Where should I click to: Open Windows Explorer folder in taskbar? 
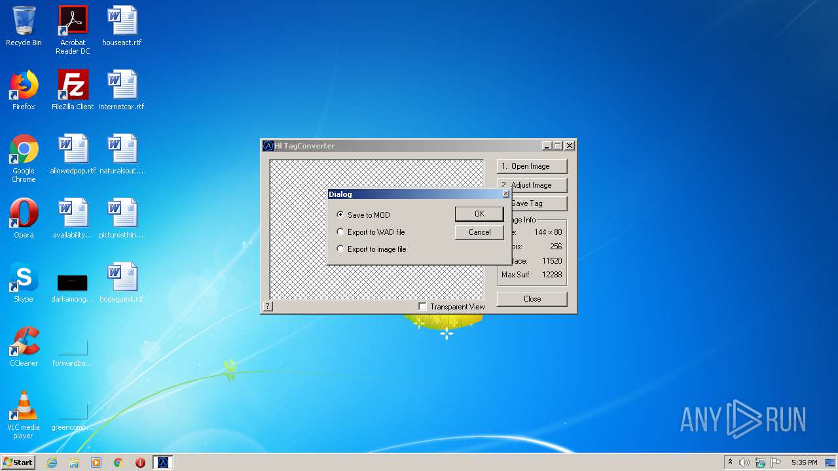(x=74, y=462)
